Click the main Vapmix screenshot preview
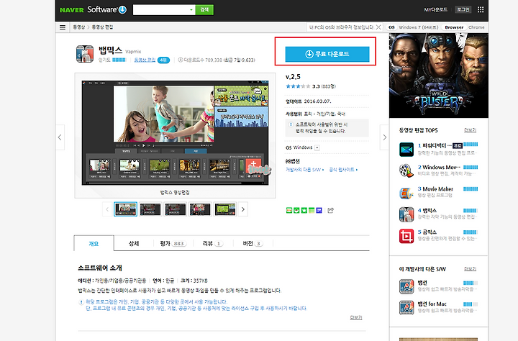This screenshot has width=518, height=341. point(175,133)
